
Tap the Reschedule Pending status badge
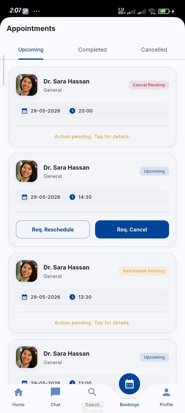[144, 271]
